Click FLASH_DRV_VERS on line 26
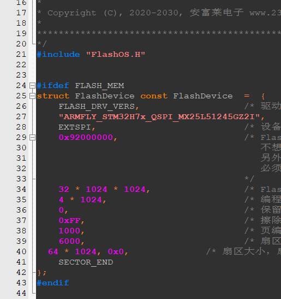 97,107
